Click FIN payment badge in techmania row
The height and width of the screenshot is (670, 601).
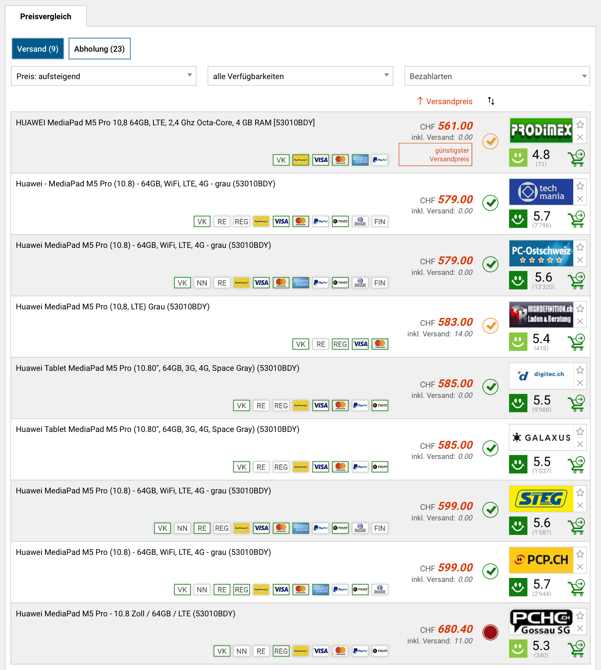click(x=380, y=221)
